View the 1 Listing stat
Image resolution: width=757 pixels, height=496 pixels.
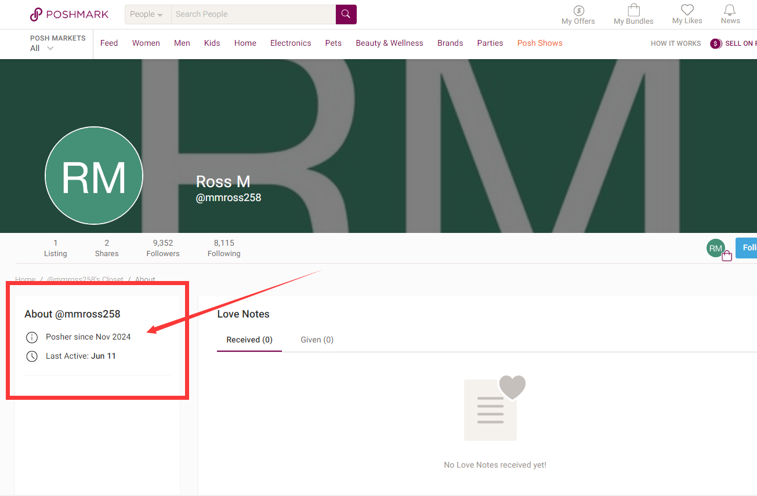[56, 248]
